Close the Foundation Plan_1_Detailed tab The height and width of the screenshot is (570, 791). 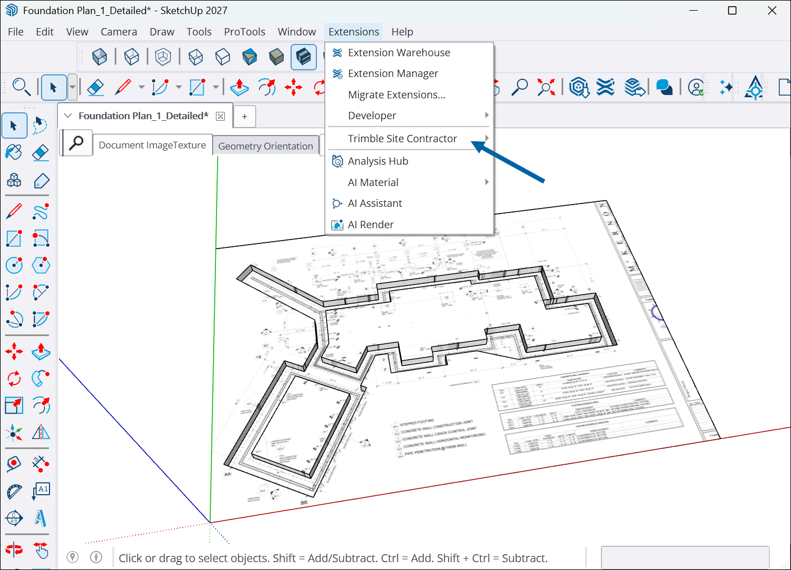click(x=220, y=116)
